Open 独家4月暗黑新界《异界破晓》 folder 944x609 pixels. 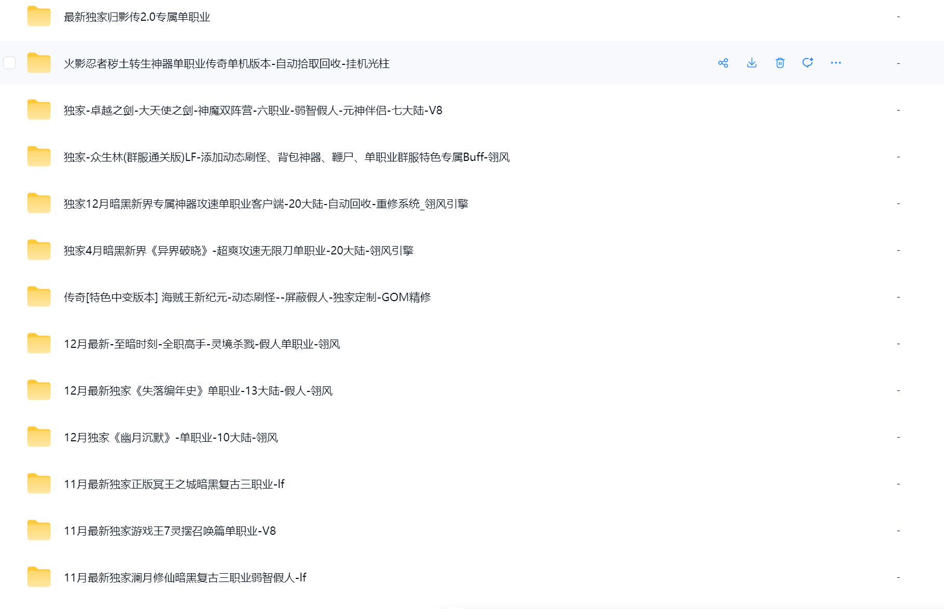pyautogui.click(x=238, y=251)
